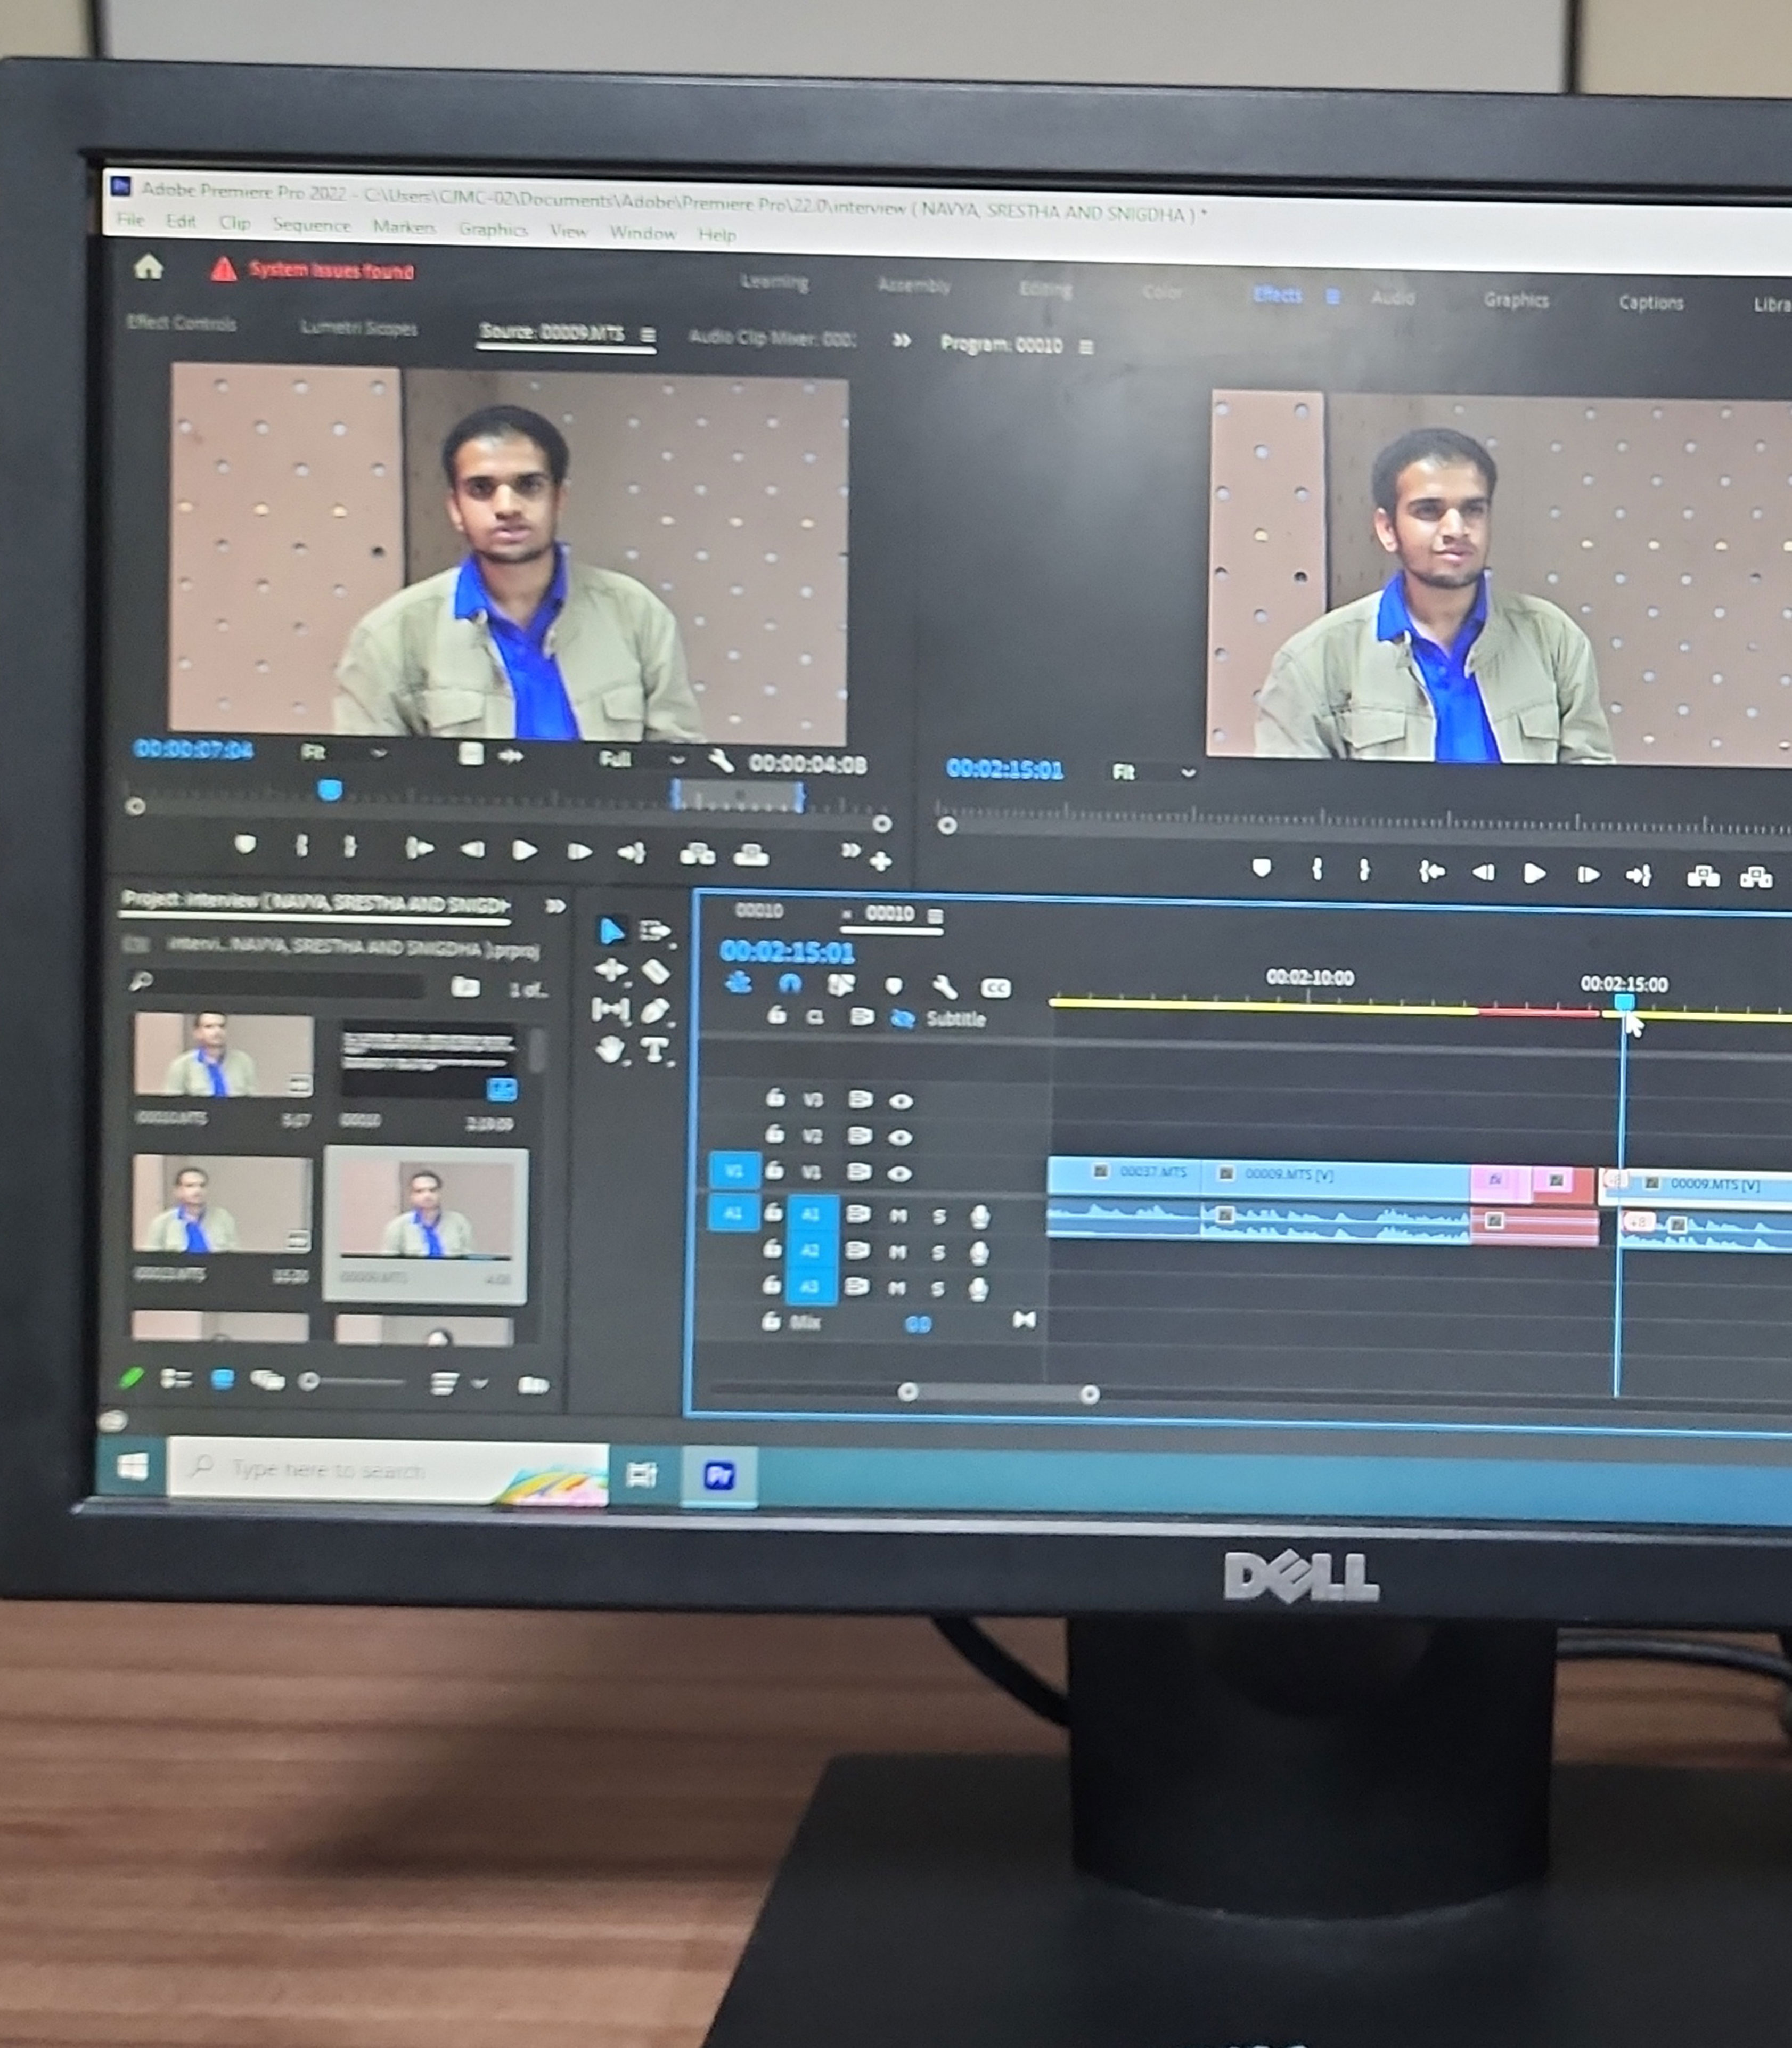The image size is (1792, 2048).
Task: Choose the Track Select Forward tool
Action: (654, 931)
